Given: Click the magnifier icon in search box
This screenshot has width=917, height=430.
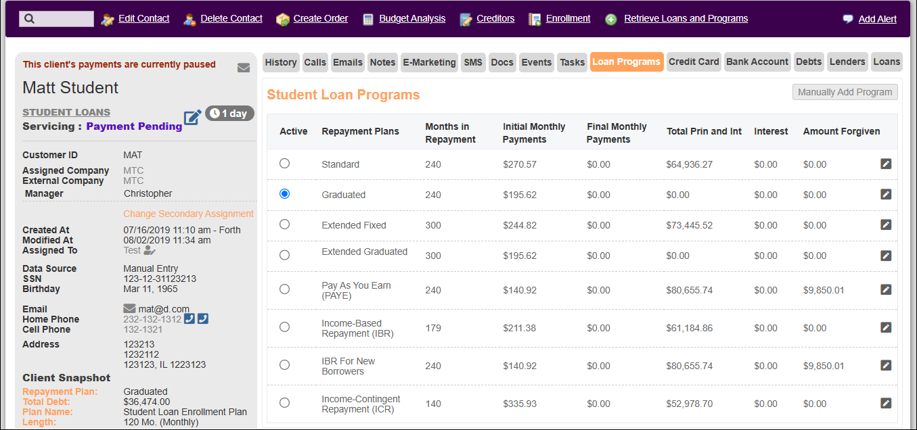Looking at the screenshot, I should coord(29,19).
